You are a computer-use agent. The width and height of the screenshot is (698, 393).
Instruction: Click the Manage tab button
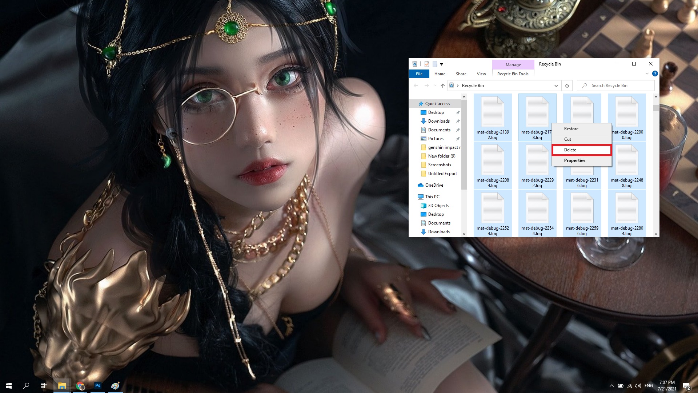click(513, 63)
